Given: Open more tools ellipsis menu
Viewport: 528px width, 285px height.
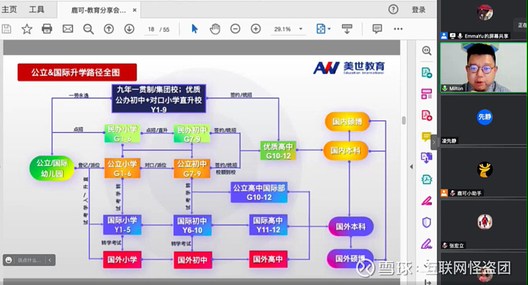Looking at the screenshot, I should (x=398, y=29).
